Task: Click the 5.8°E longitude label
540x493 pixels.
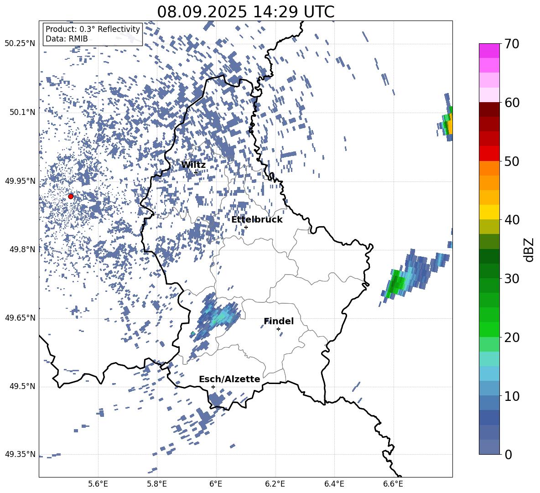Action: [157, 484]
